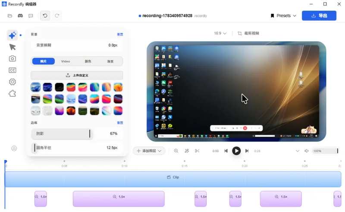
Task: Click 上传自定义 upload custom button
Action: 77,75
